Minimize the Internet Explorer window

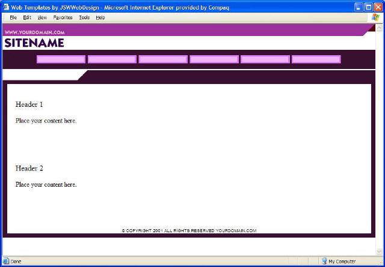[359, 7]
